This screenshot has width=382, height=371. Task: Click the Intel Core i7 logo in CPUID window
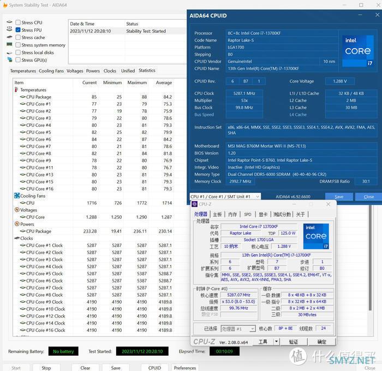tap(357, 51)
